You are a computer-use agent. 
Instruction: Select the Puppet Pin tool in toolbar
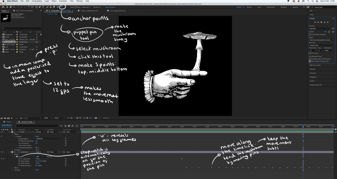63,7
